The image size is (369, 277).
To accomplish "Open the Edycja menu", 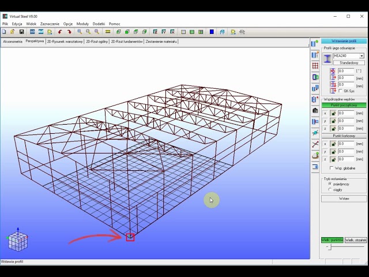I will click(x=17, y=24).
